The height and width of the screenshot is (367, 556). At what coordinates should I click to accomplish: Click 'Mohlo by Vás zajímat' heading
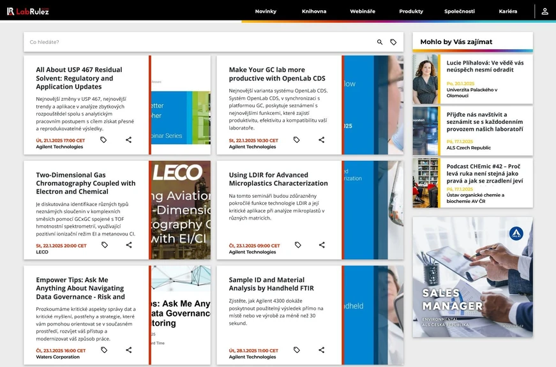[456, 42]
